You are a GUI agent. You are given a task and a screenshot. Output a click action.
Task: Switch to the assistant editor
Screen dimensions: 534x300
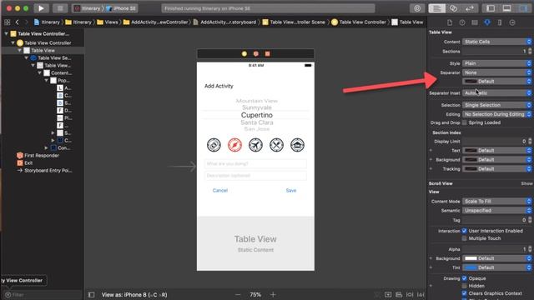click(x=453, y=8)
